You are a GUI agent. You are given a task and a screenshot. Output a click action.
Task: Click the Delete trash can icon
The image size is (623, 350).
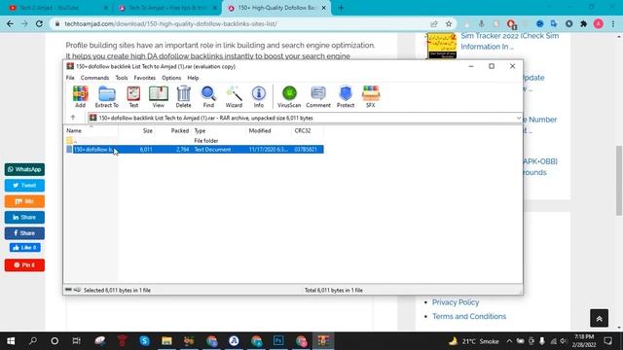click(x=183, y=96)
